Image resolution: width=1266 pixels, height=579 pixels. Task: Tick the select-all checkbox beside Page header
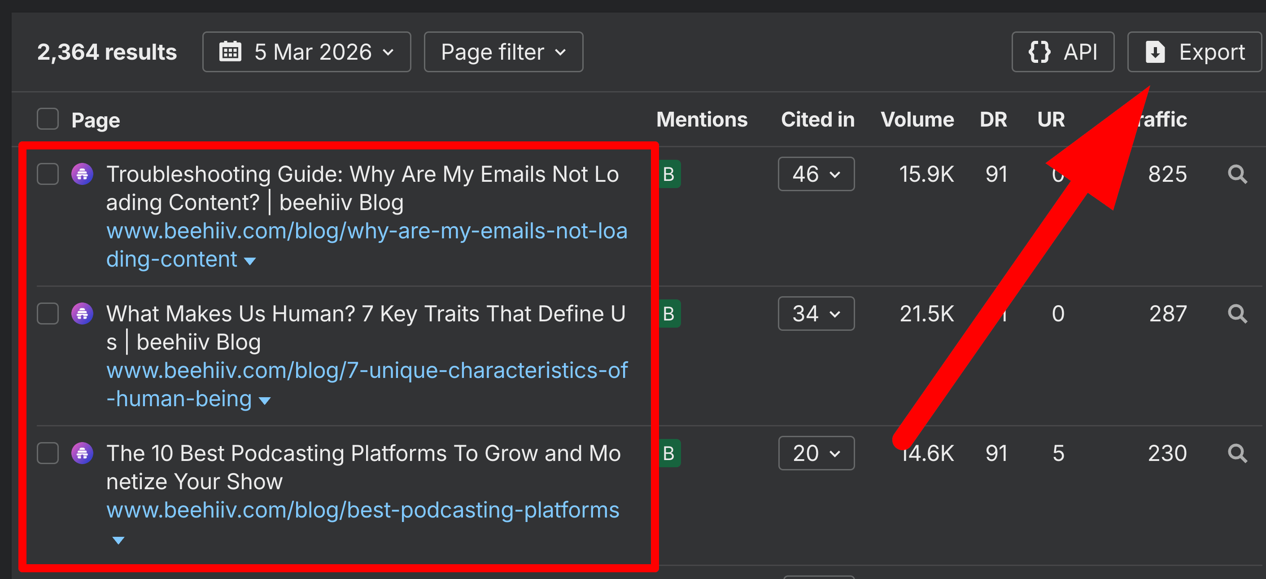pos(48,119)
